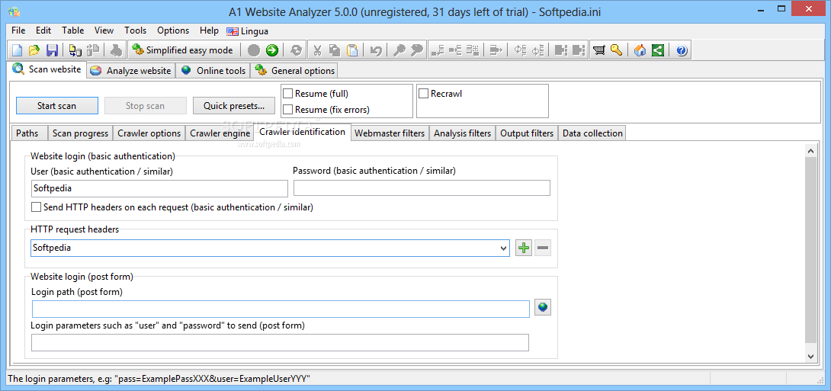The image size is (831, 391).
Task: Click the Login path post form field
Action: point(281,309)
